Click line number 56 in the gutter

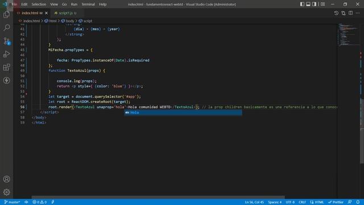tap(22, 107)
